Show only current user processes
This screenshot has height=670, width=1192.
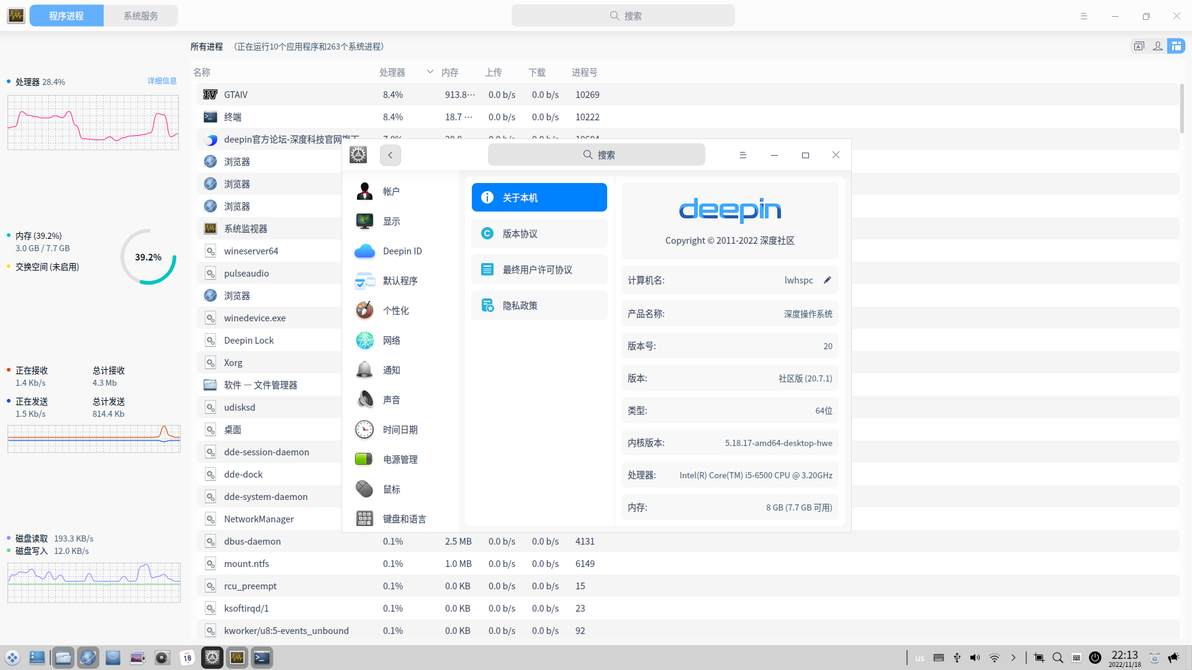tap(1158, 46)
